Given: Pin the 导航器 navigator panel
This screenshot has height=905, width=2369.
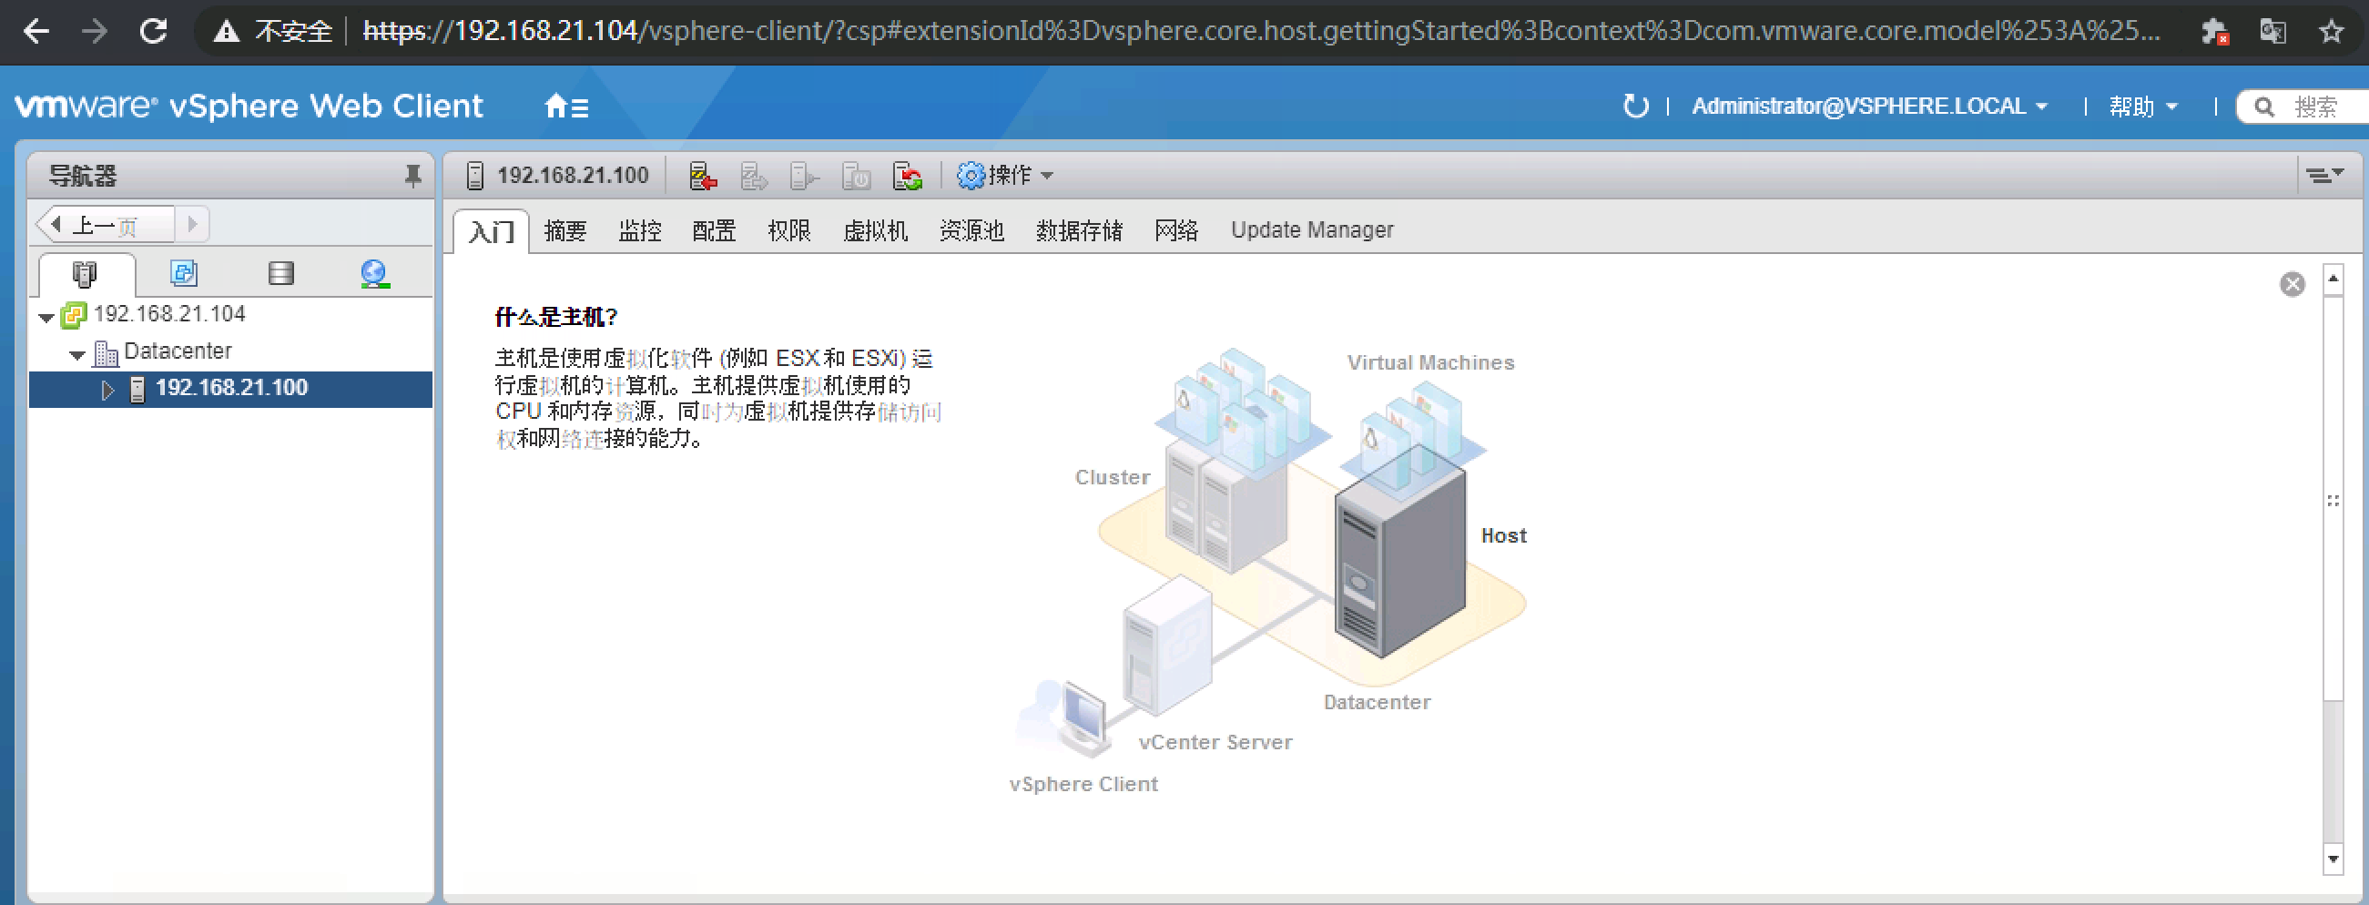Looking at the screenshot, I should pyautogui.click(x=413, y=175).
